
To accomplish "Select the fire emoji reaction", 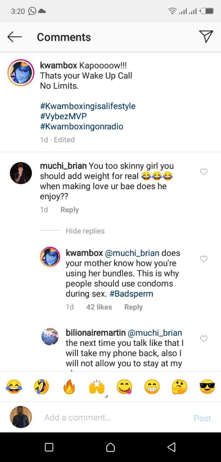I will (x=69, y=386).
